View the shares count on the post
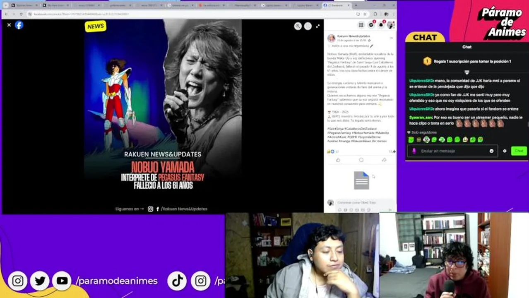The image size is (529, 298). click(x=392, y=151)
